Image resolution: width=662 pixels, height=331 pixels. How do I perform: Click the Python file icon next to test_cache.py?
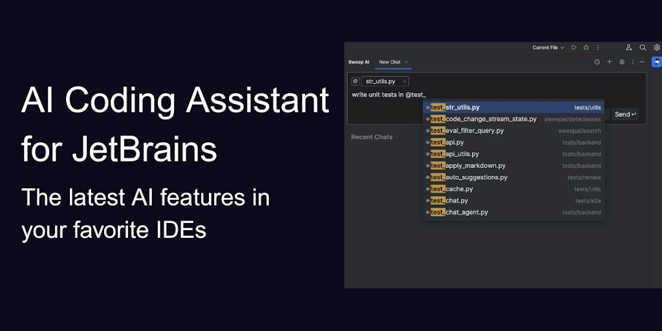point(428,189)
